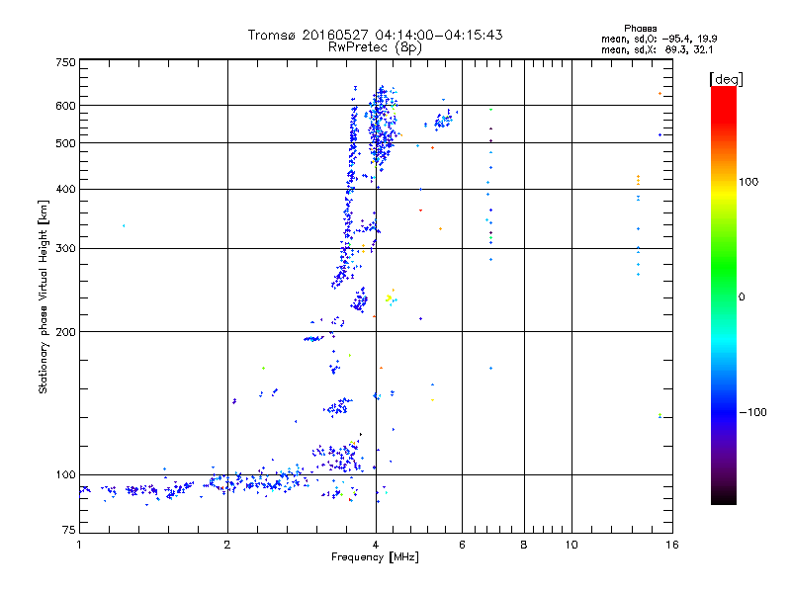791x593 pixels.
Task: Click the black bottom of the colorbar
Action: click(x=724, y=497)
